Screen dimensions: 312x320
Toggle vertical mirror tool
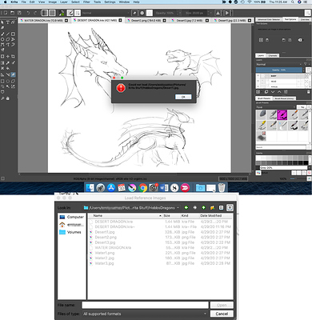[227, 13]
